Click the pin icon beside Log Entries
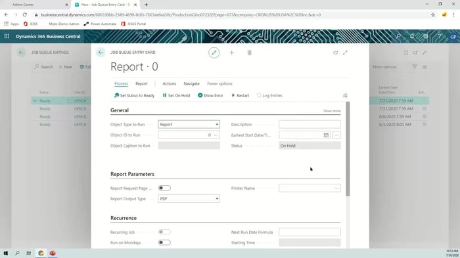460x258 pixels. [345, 96]
